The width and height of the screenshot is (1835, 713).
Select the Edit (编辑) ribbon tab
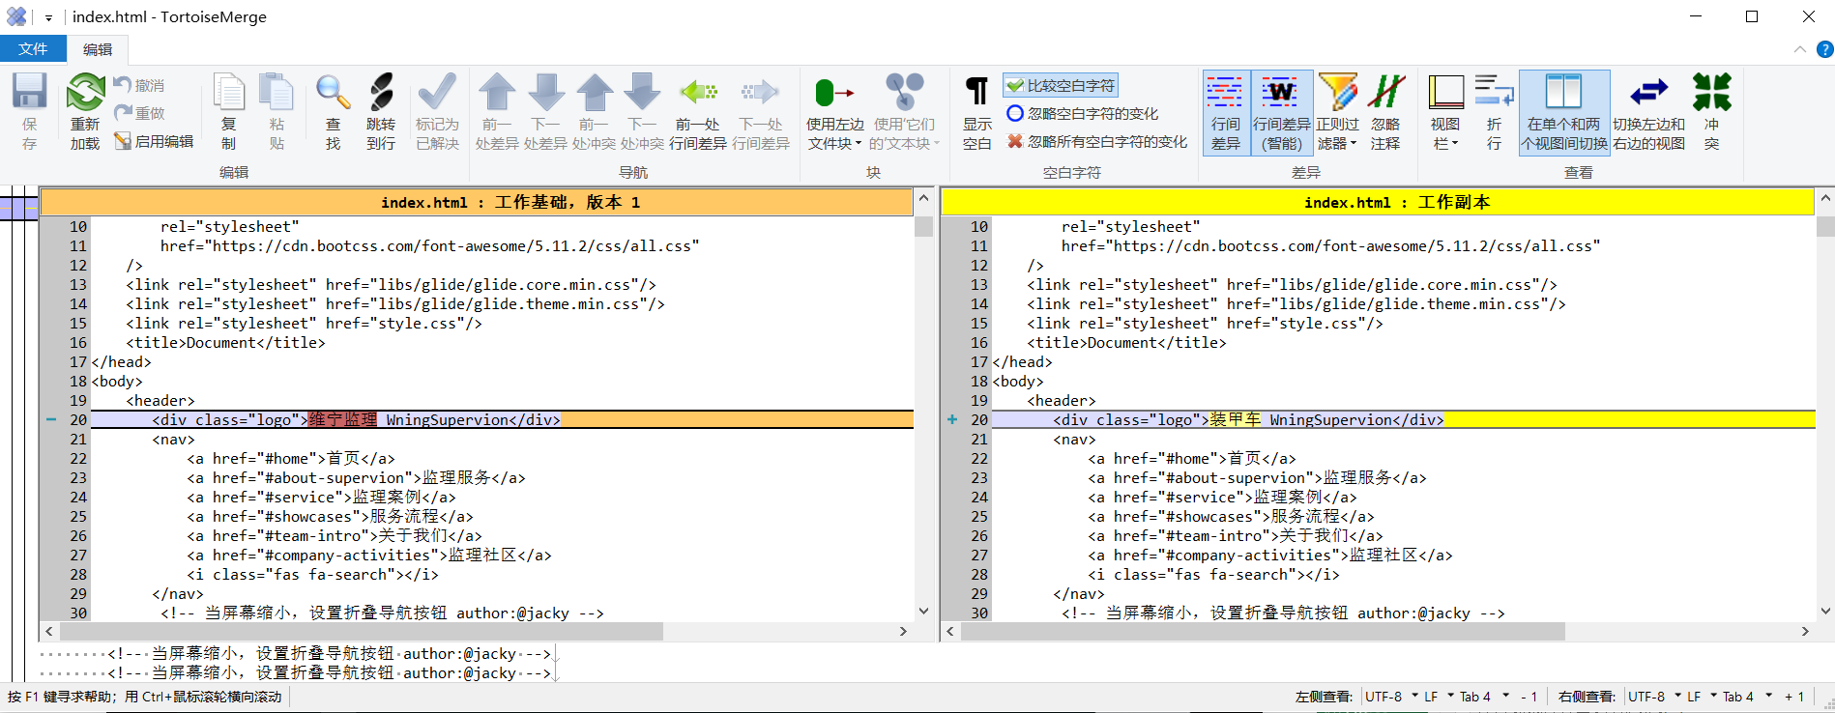[x=98, y=49]
